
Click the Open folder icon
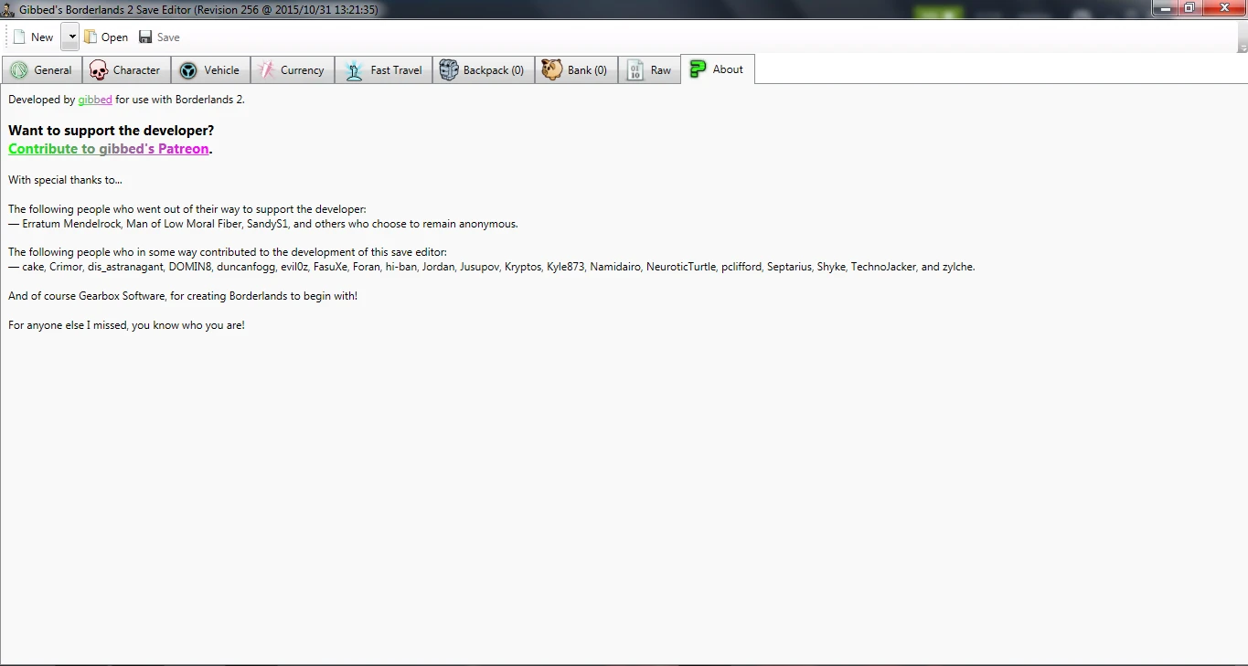[x=89, y=37]
